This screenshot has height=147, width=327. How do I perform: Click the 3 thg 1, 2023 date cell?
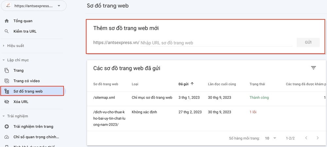click(189, 98)
